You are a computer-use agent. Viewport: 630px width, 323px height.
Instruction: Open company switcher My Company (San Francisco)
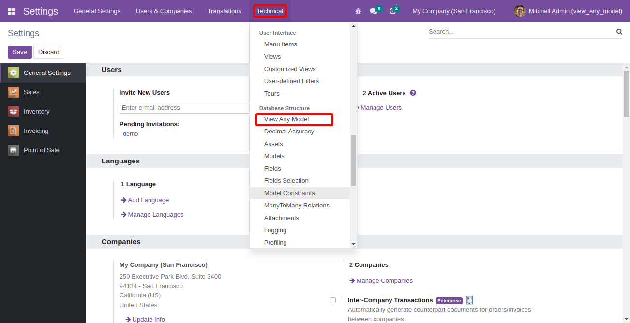click(x=454, y=11)
